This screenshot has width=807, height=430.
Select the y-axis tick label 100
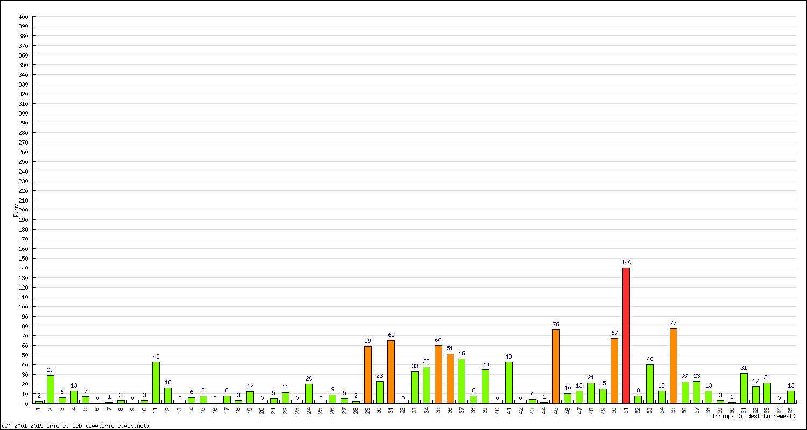[23, 307]
